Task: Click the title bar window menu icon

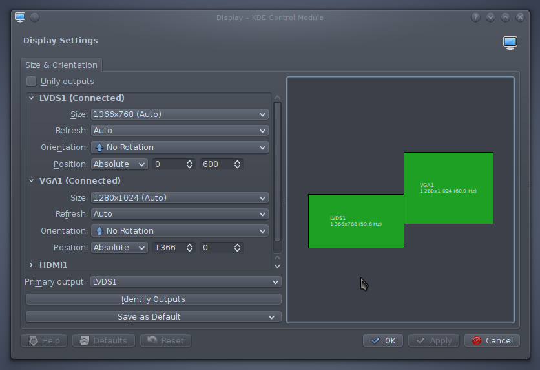Action: [x=20, y=17]
